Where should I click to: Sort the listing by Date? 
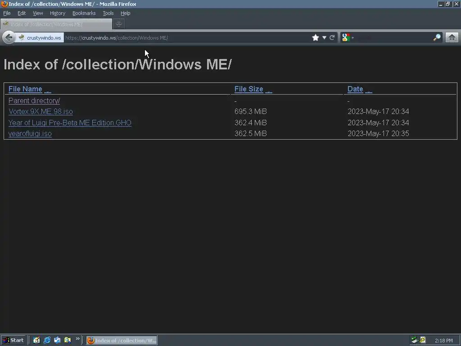[x=355, y=89]
